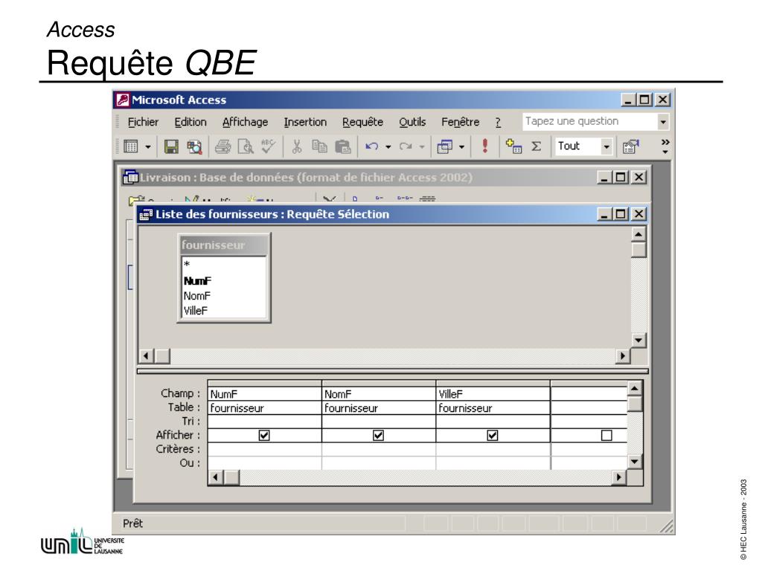Toggle the Totals sigma icon
Viewport: 762px width, 571px height.
(x=536, y=146)
